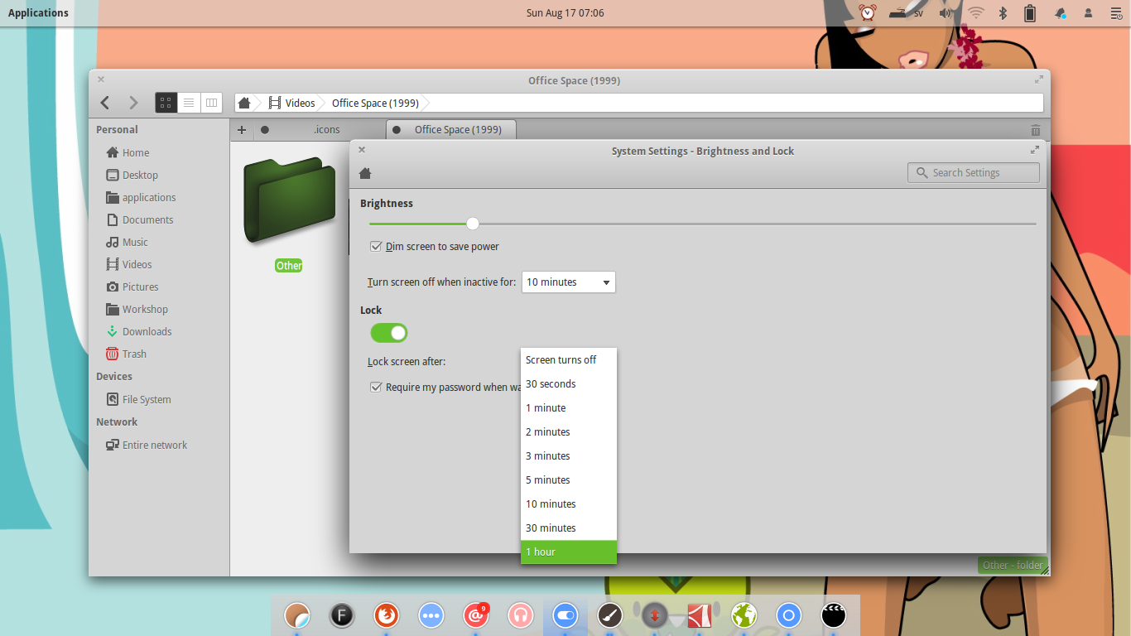
Task: Click the tab history trash icon
Action: 1036,130
